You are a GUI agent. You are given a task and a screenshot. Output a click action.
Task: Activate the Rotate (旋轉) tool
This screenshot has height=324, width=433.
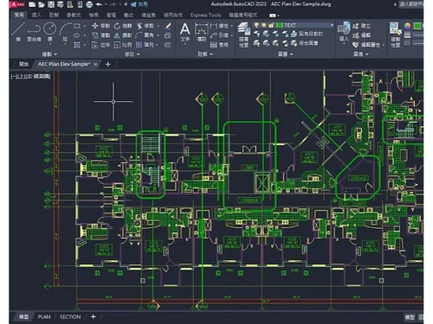pyautogui.click(x=123, y=26)
